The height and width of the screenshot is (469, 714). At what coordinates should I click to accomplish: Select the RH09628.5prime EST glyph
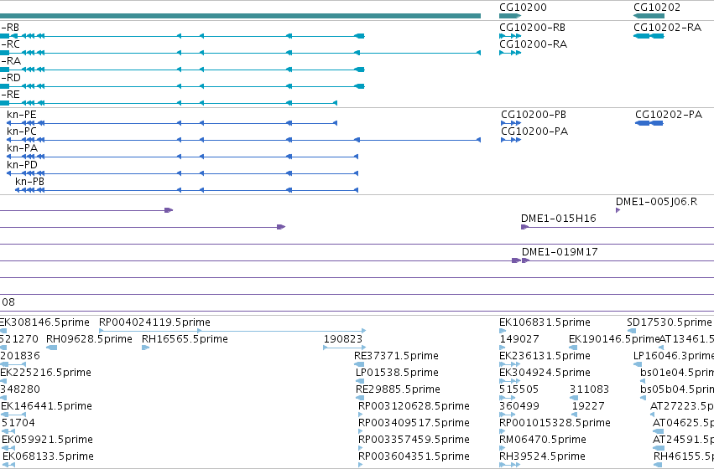pyautogui.click(x=51, y=348)
